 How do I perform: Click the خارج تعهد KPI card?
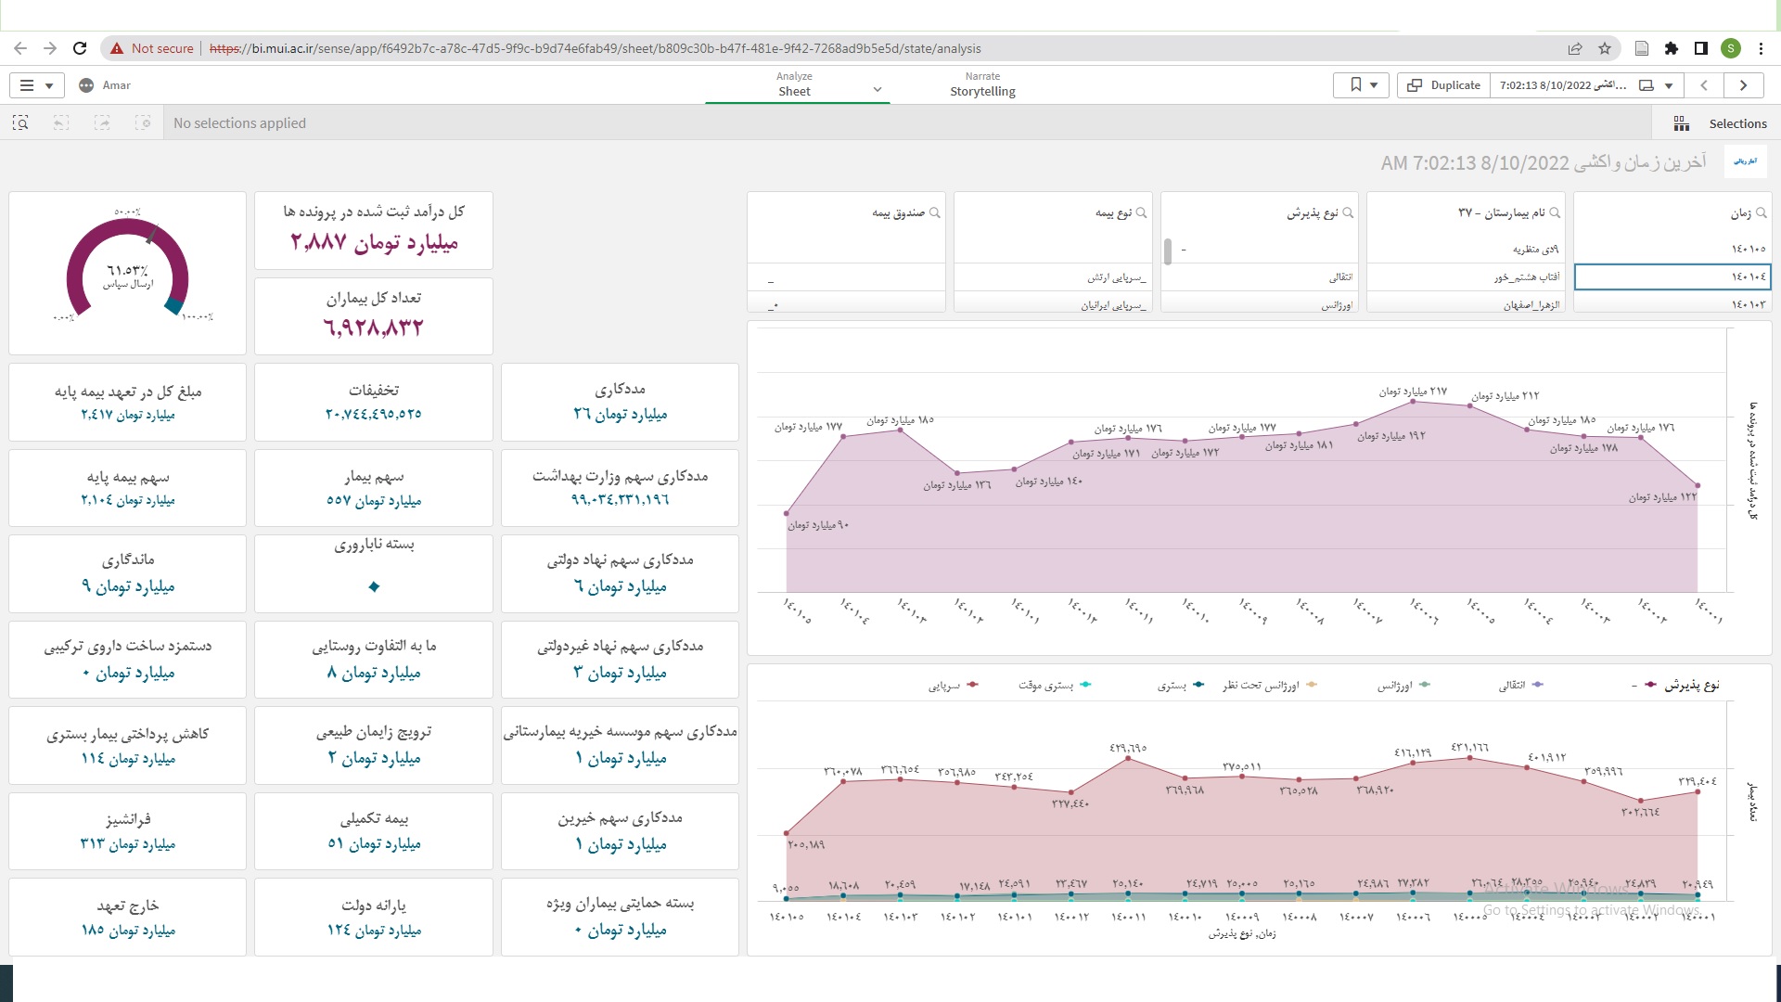127,917
